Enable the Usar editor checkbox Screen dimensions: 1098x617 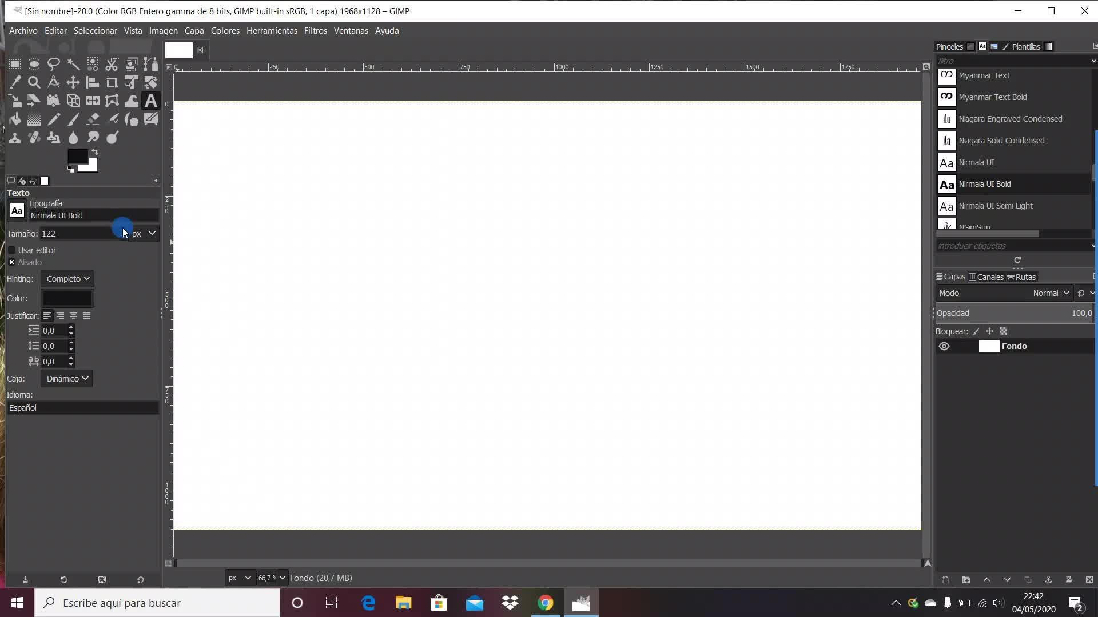coord(12,250)
